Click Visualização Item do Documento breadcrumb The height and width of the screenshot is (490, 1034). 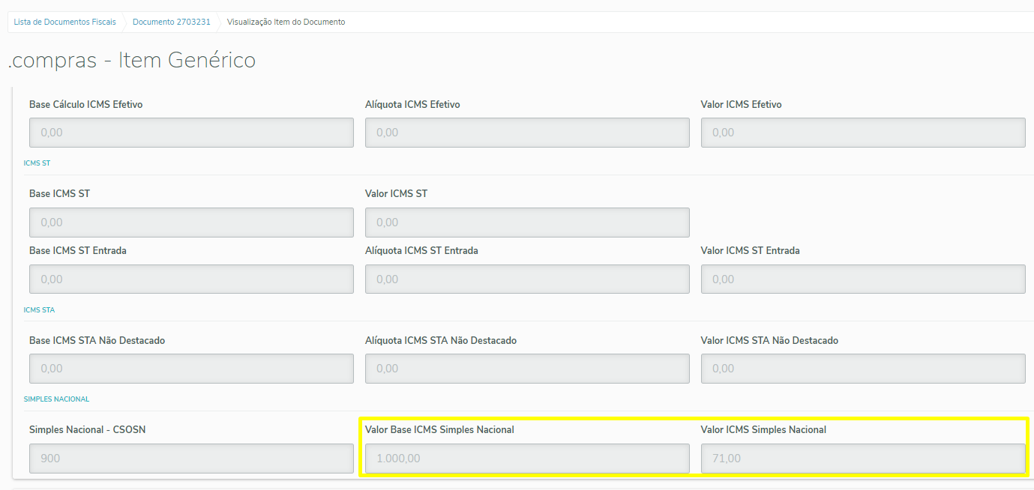pos(286,22)
